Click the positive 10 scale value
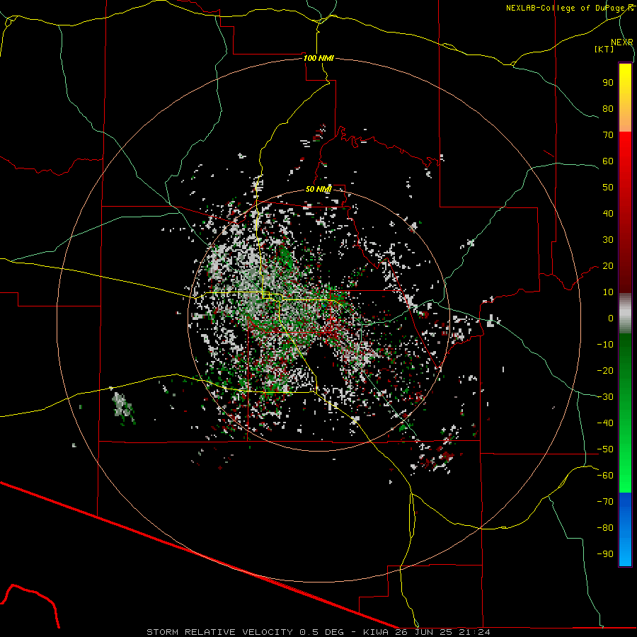The width and height of the screenshot is (637, 637). 608,292
